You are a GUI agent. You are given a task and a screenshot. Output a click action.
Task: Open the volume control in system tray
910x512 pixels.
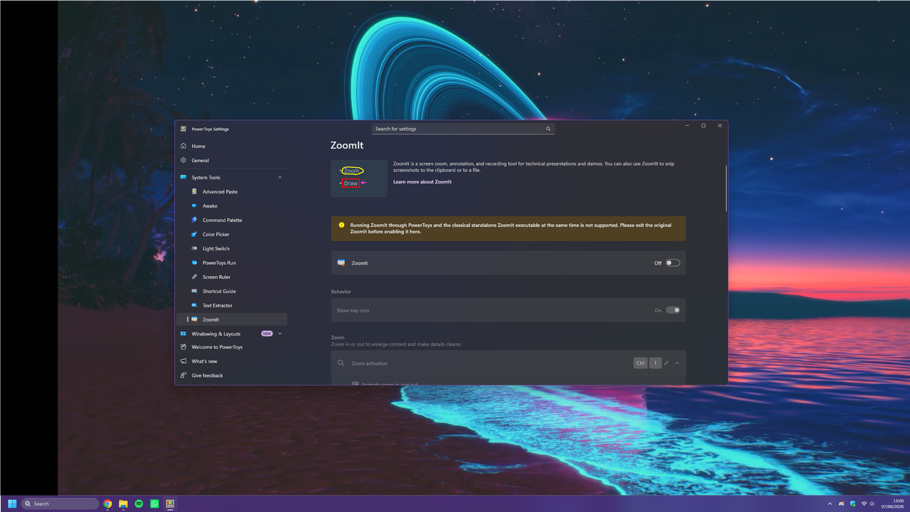[873, 503]
